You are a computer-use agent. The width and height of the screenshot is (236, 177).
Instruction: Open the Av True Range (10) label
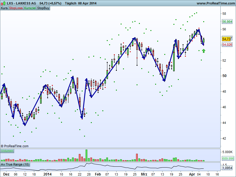15,164
